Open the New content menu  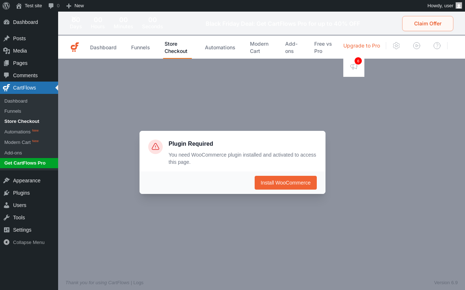point(75,5)
